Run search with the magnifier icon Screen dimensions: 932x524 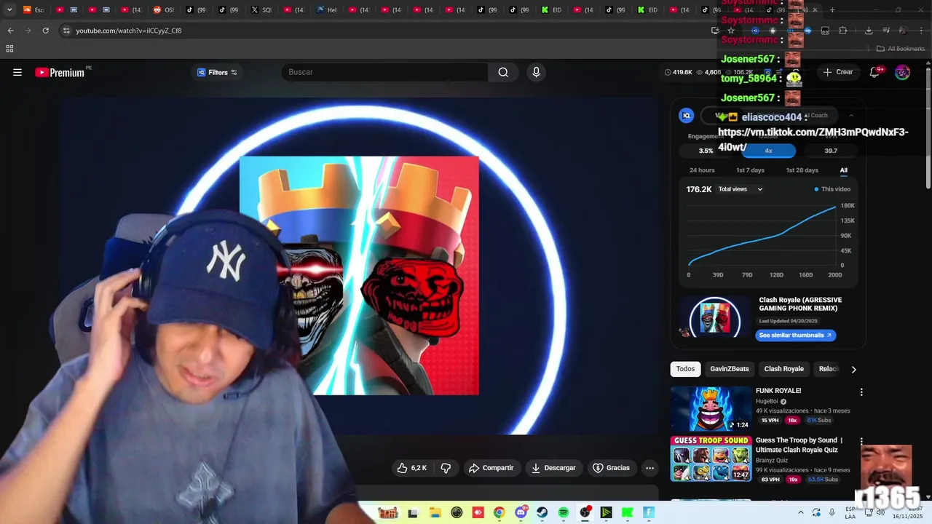(503, 72)
